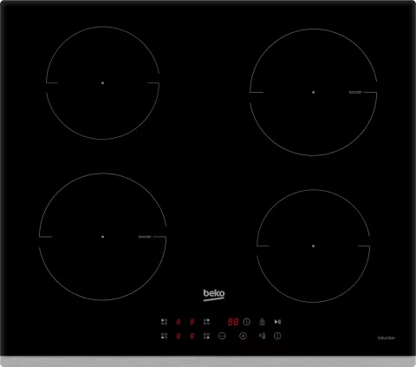
Task: Click the beko brand logo
Action: [214, 295]
